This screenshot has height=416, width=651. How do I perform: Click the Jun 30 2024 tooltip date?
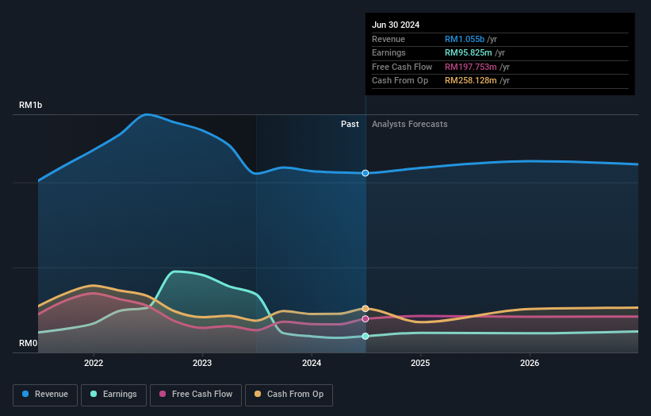[x=396, y=25]
